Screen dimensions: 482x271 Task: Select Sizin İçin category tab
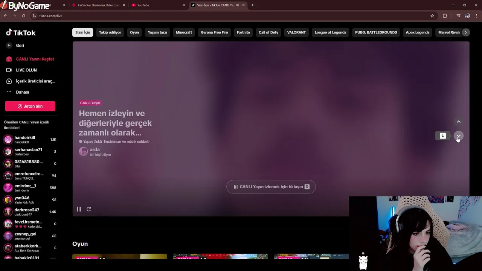click(x=82, y=32)
